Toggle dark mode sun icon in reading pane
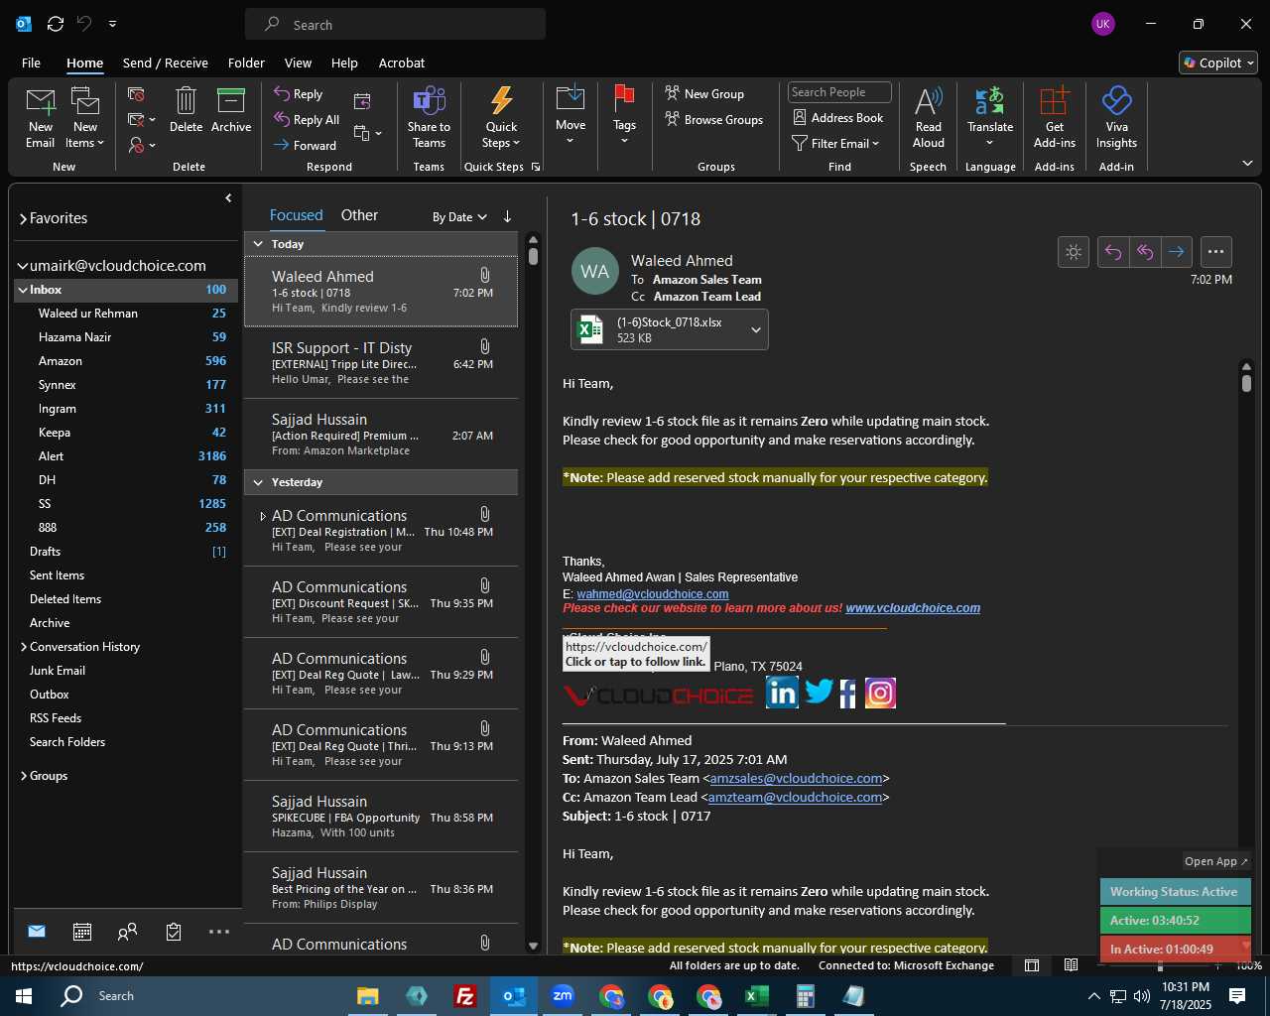Viewport: 1270px width, 1016px height. click(x=1074, y=252)
